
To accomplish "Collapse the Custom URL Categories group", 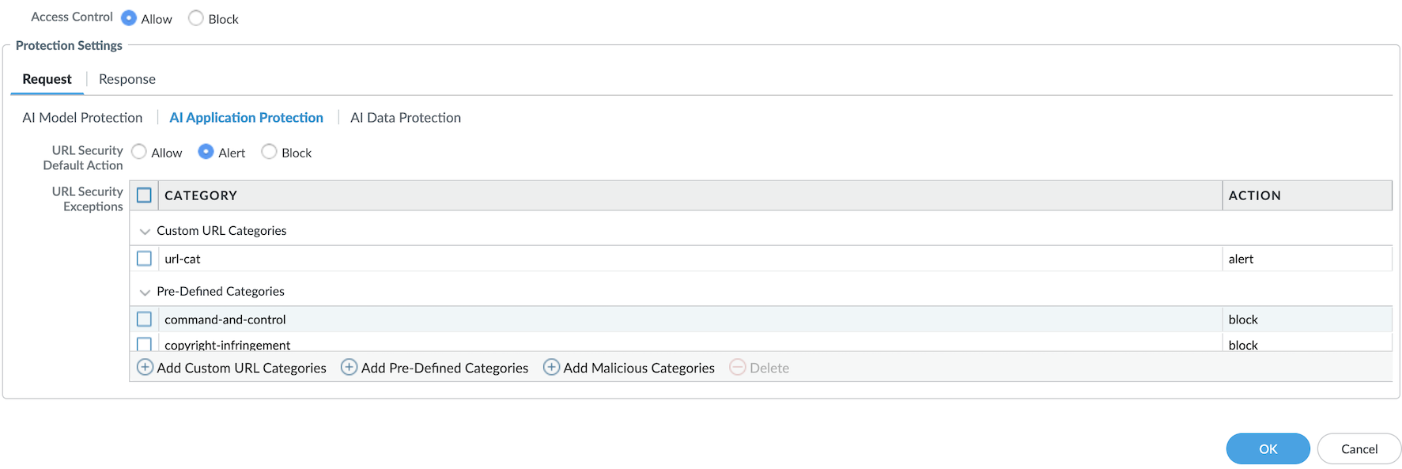I will click(x=145, y=232).
